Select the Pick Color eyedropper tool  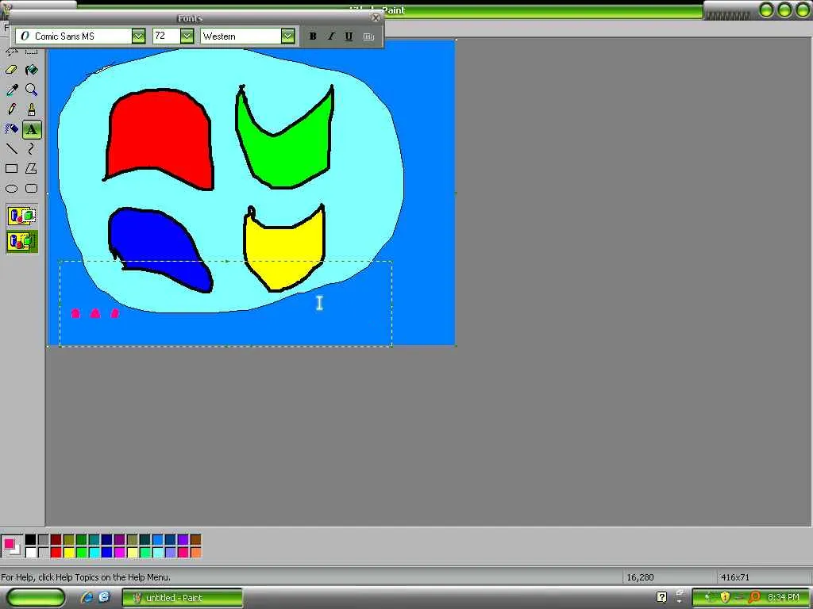pos(11,90)
